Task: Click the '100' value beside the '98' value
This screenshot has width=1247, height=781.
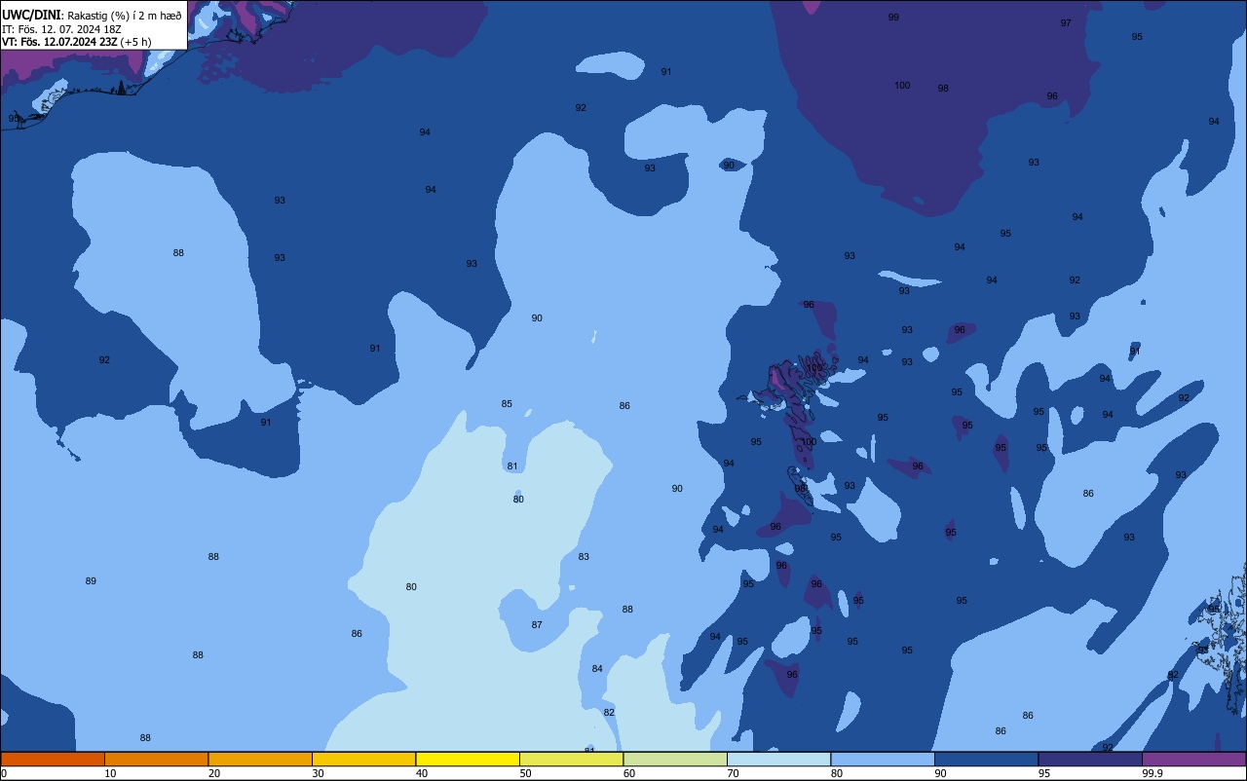Action: pos(902,86)
